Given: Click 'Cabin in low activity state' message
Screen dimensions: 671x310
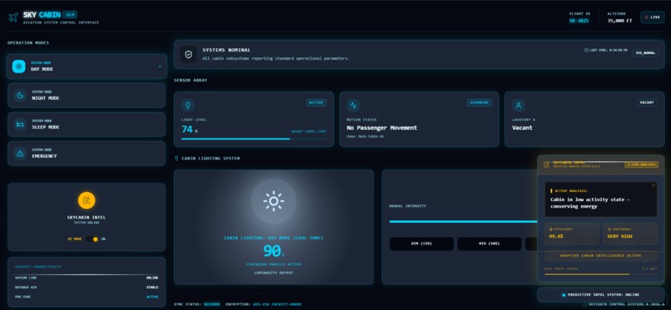Looking at the screenshot, I should click(x=590, y=203).
